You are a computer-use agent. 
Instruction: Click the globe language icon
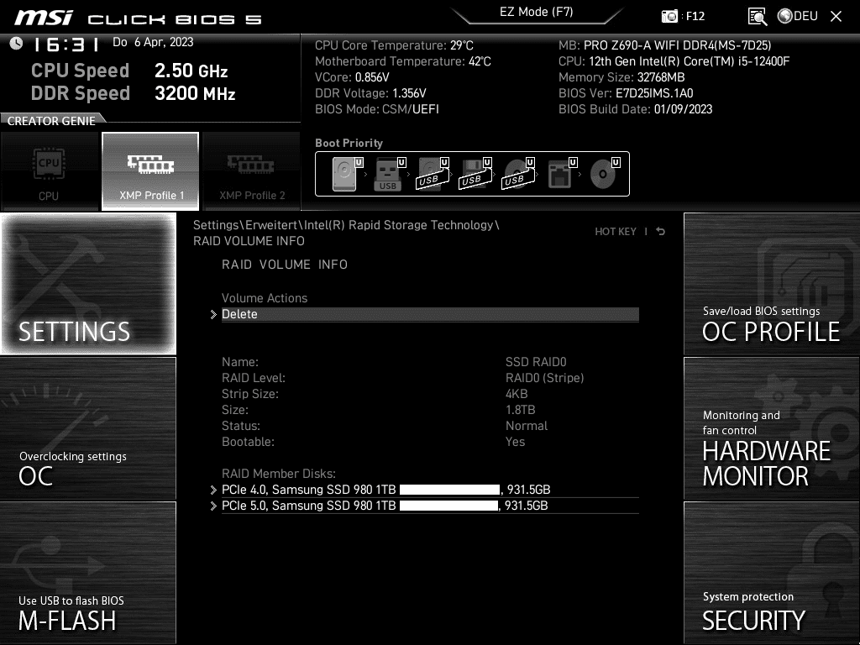(x=785, y=16)
